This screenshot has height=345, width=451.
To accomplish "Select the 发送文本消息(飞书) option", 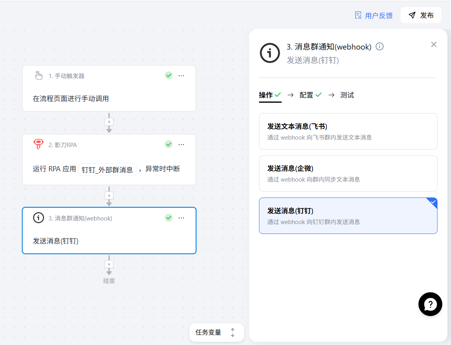I will tap(348, 131).
